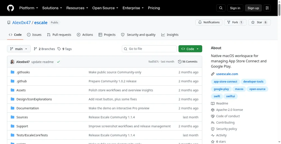Open the 56 Commits history
This screenshot has height=144, width=281.
coord(188,62)
